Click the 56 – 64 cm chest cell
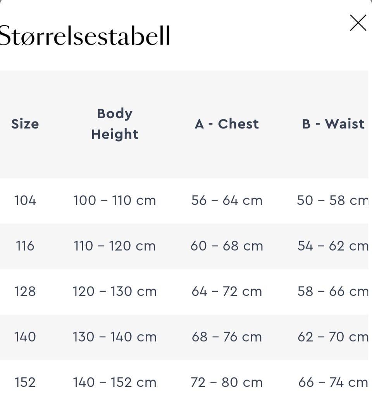This screenshot has width=372, height=403. tap(227, 201)
